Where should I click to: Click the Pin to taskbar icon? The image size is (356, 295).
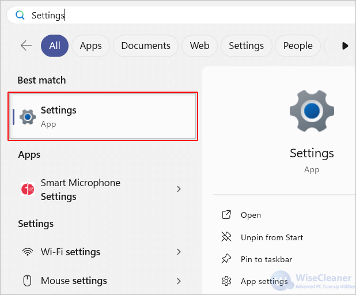(x=226, y=259)
